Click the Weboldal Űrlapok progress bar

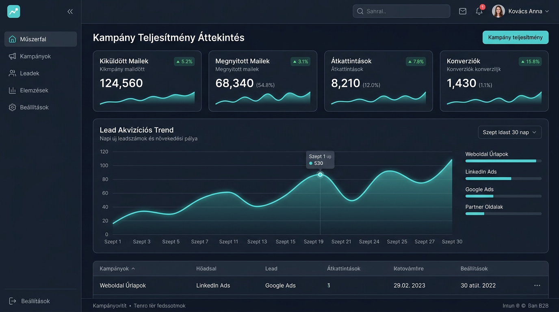[x=503, y=161]
